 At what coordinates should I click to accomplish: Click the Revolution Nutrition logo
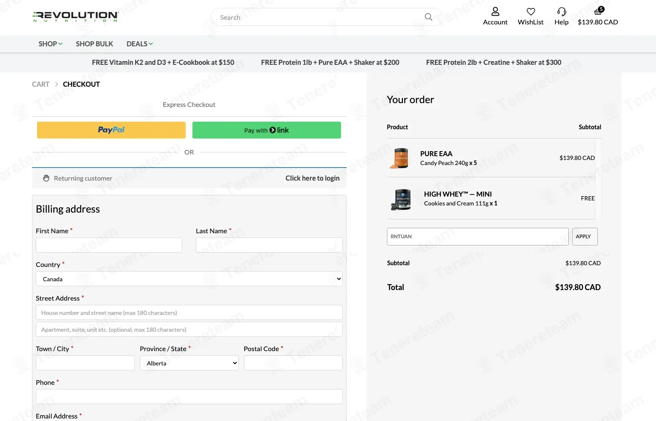(76, 17)
